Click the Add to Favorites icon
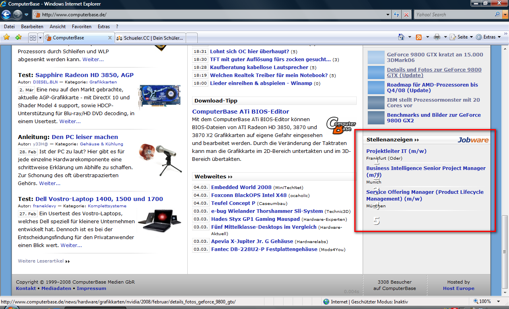Screen dimensions: 509x309 pyautogui.click(x=18, y=37)
